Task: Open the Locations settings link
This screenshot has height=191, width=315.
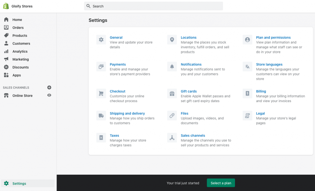Action: [x=189, y=37]
